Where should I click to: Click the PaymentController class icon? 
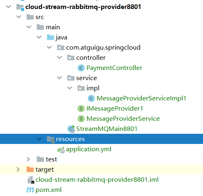pos(81,68)
